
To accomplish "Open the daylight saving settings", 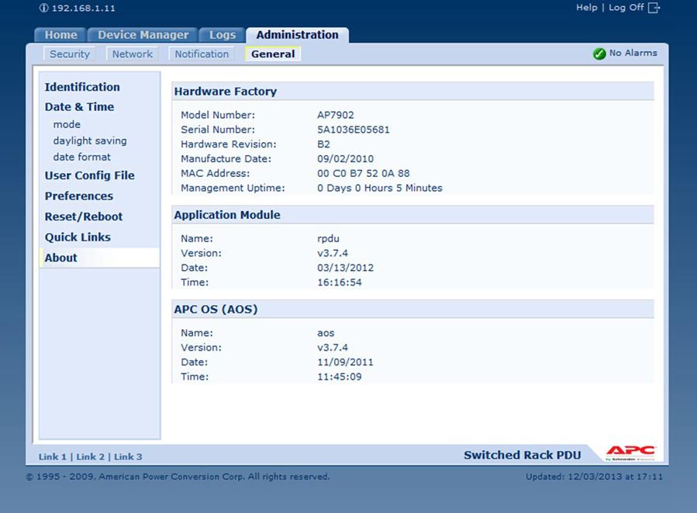I will [90, 141].
